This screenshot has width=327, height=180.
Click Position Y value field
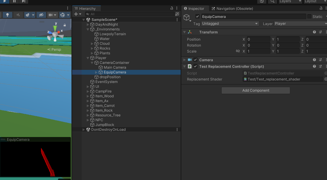click(288, 39)
